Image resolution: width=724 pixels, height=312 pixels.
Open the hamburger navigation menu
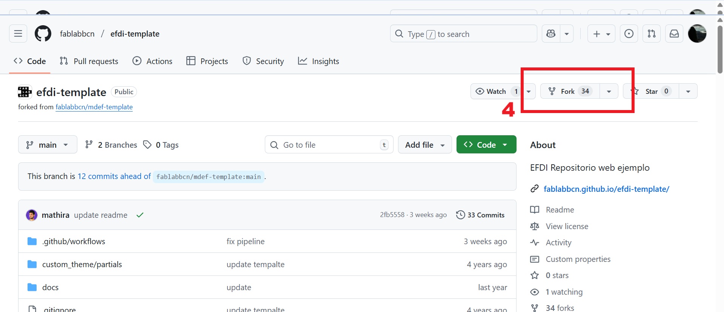(x=18, y=34)
